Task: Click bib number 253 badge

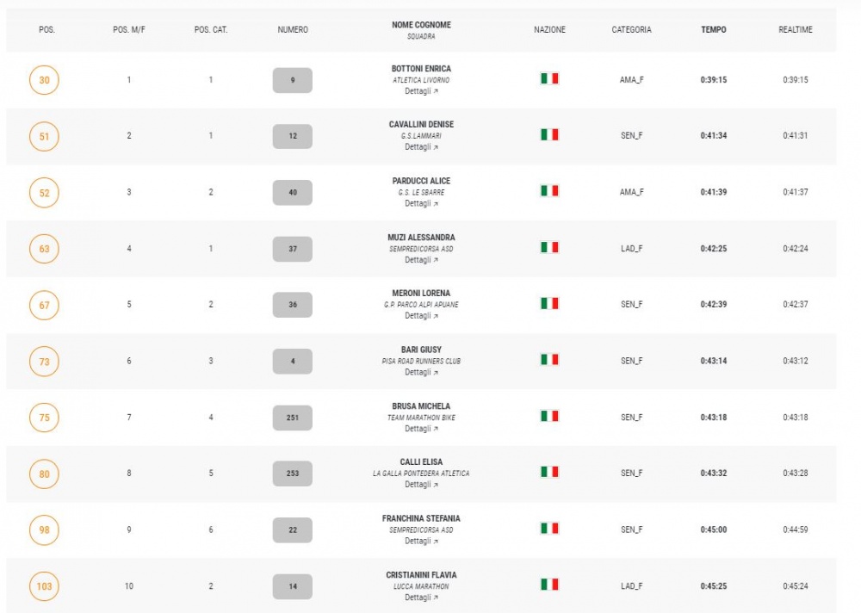Action: tap(293, 474)
